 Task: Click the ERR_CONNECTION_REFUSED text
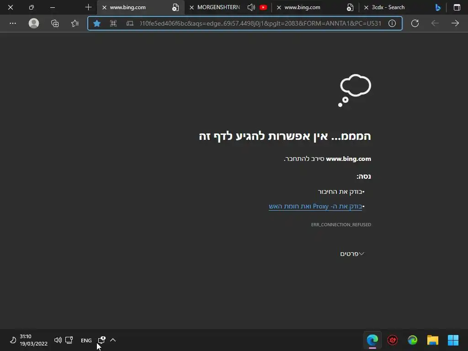point(341,224)
